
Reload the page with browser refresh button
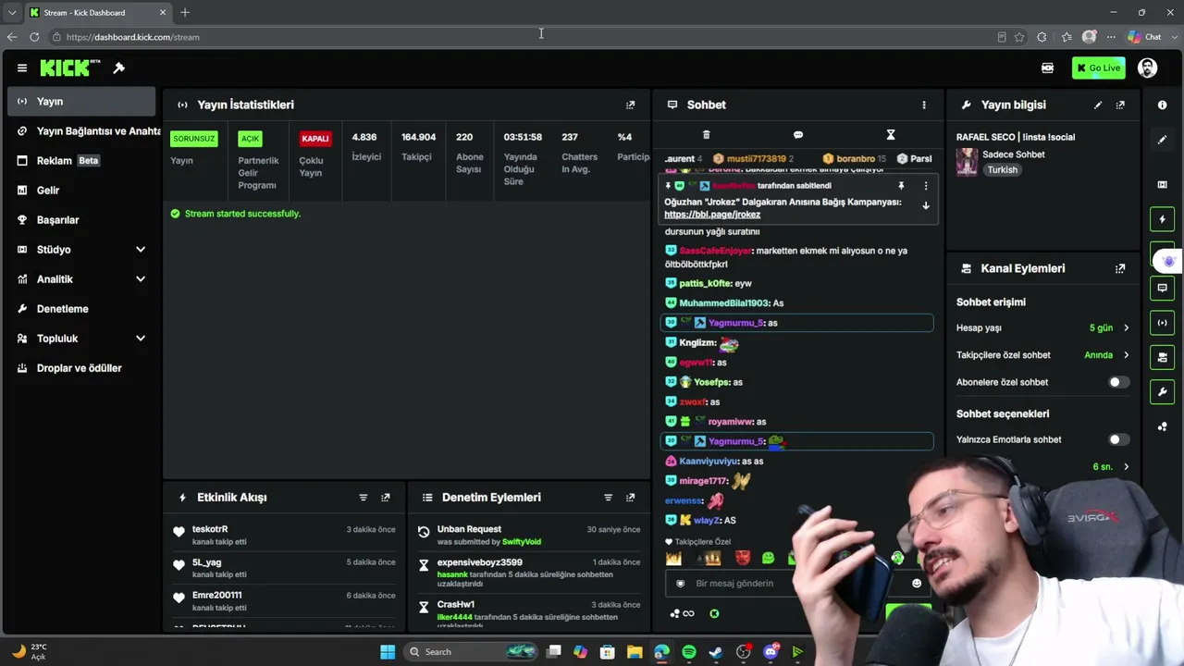pos(34,37)
